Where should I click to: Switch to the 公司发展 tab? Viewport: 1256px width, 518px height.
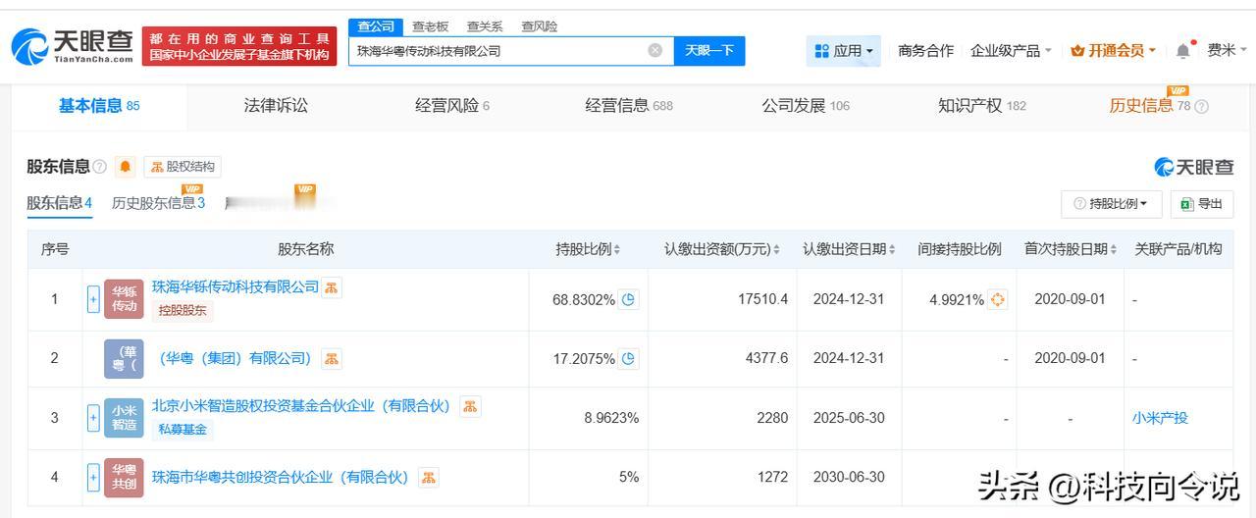pyautogui.click(x=806, y=106)
